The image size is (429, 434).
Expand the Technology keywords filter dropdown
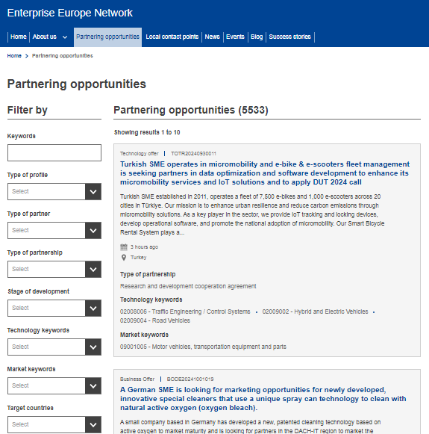click(x=54, y=347)
